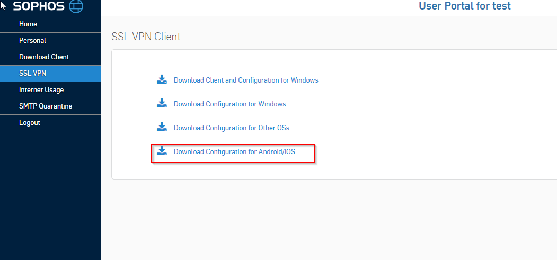This screenshot has height=260, width=557.
Task: Click download icon beside Configuration for Other OSs
Action: [162, 128]
